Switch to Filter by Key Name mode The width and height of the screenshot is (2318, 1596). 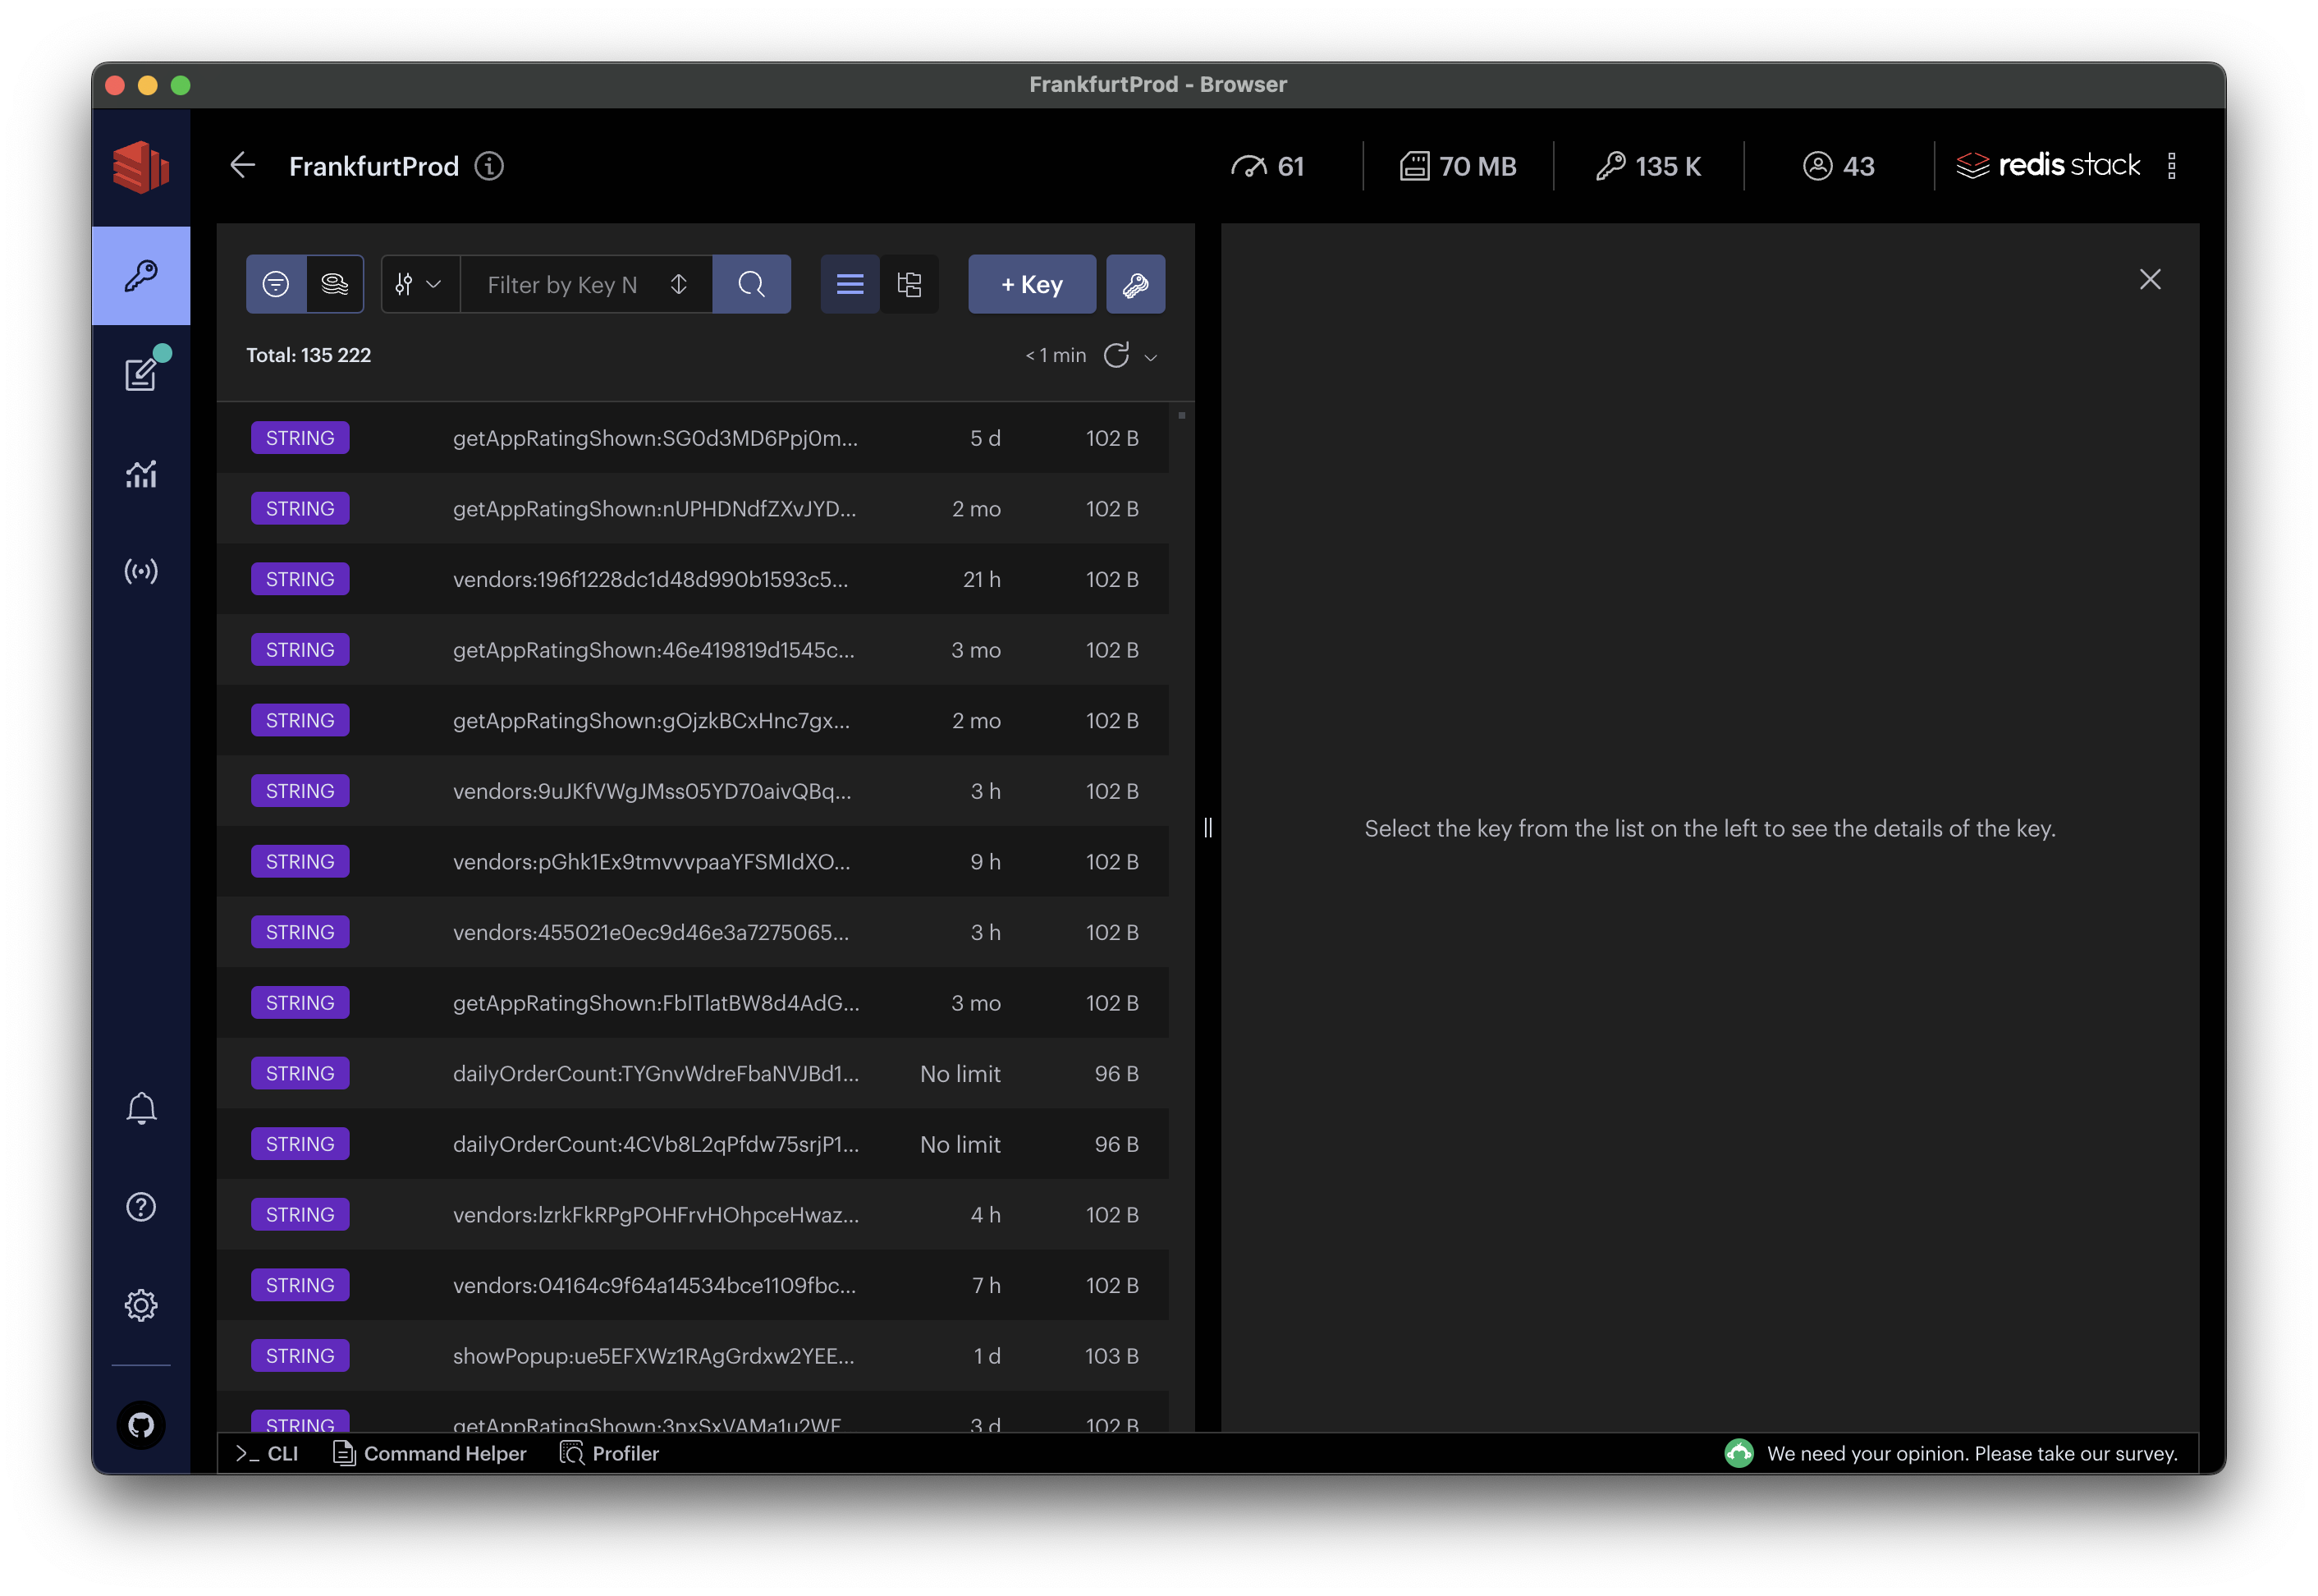tap(276, 285)
